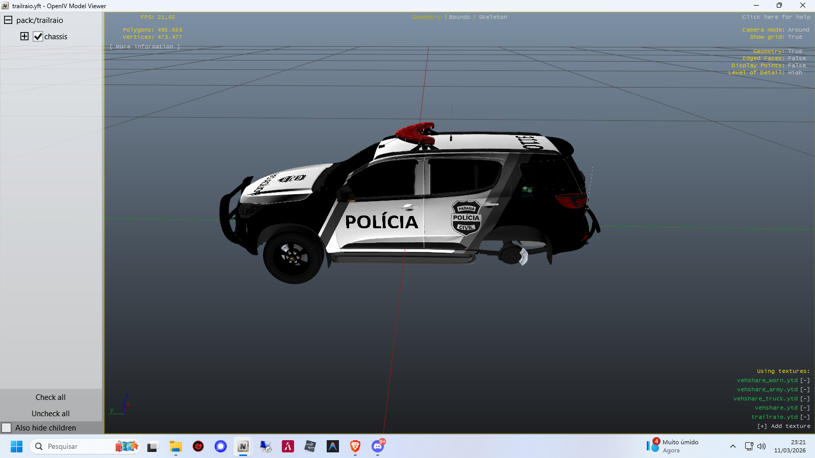Expand the chassis tree node
The width and height of the screenshot is (815, 458).
pyautogui.click(x=24, y=36)
